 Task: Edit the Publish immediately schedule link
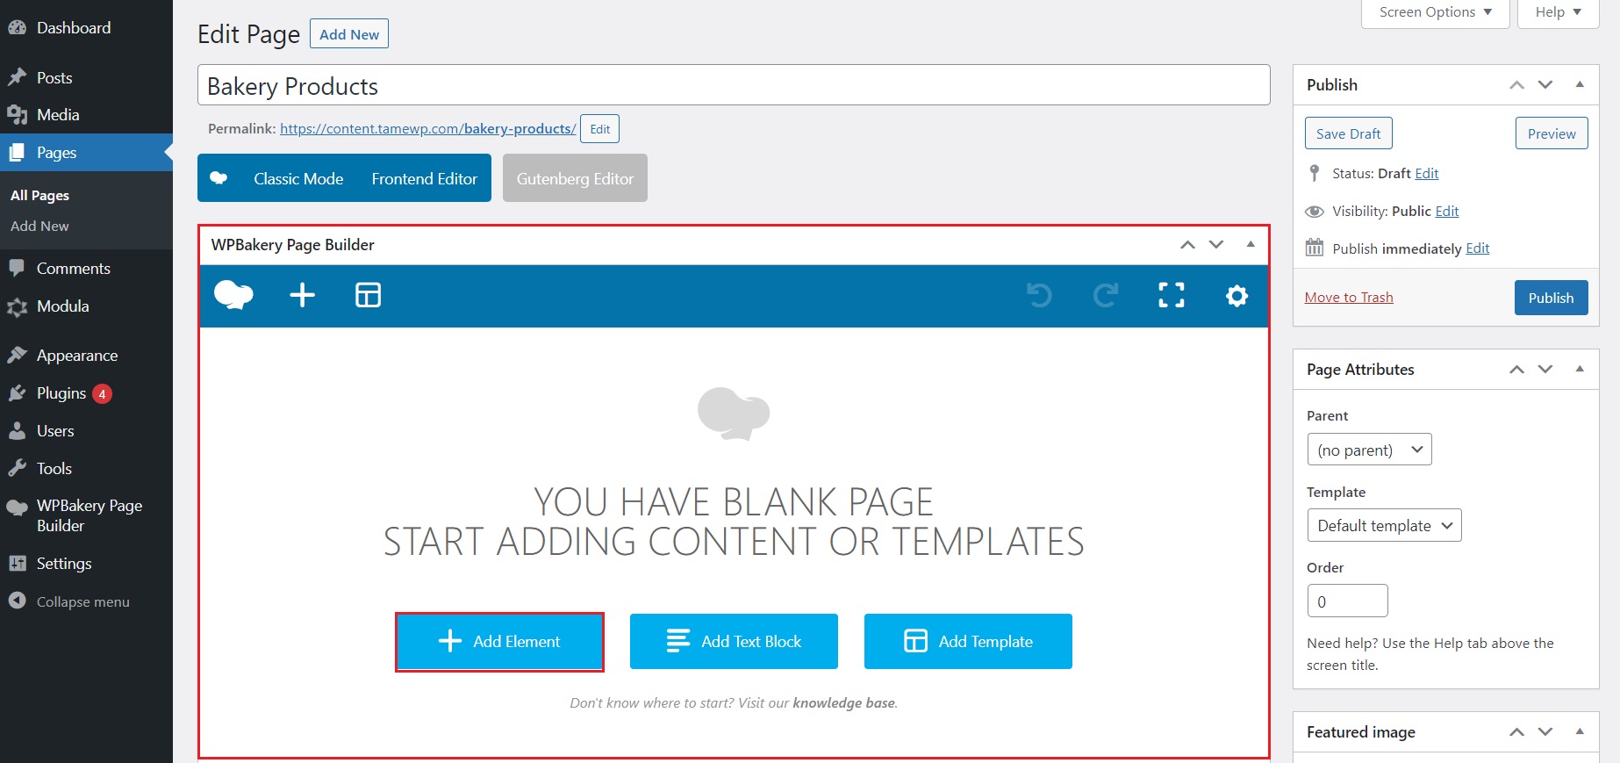[x=1478, y=248]
